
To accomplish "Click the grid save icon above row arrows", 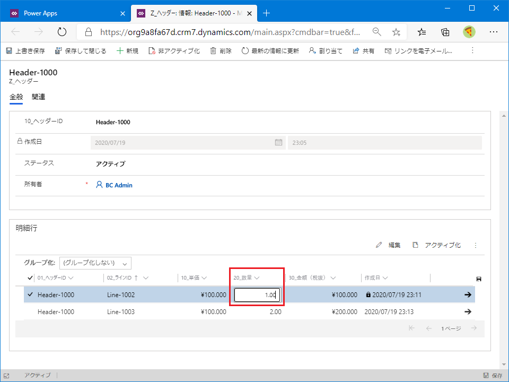I will [x=479, y=279].
